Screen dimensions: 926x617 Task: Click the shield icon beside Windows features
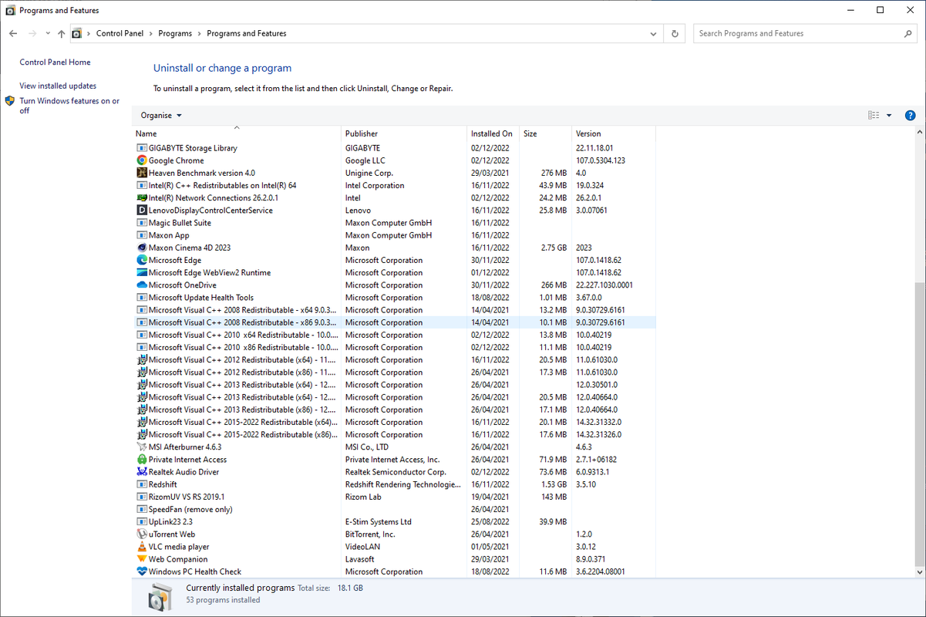click(x=10, y=101)
